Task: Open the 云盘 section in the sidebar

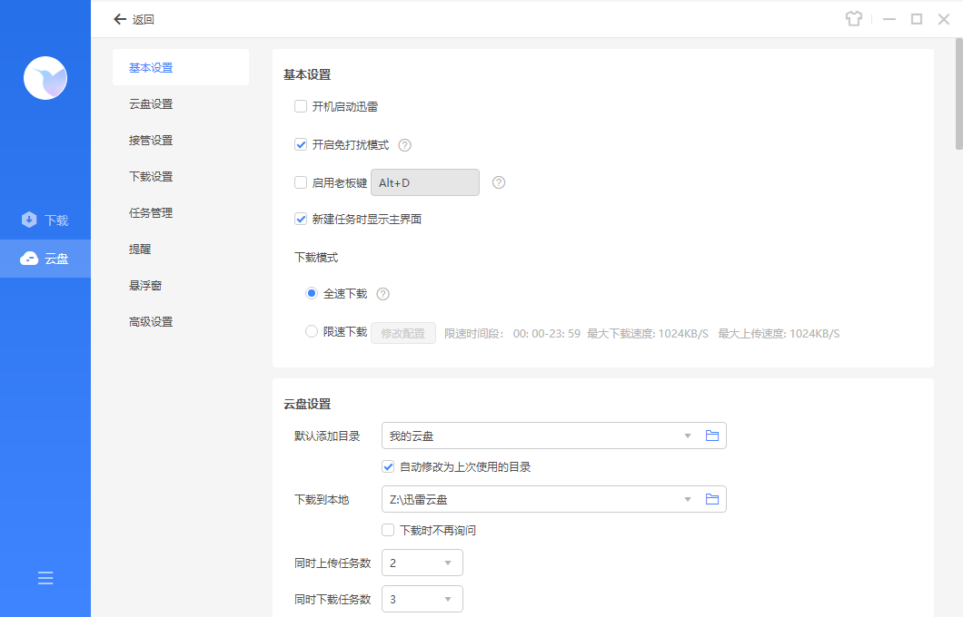Action: [x=45, y=258]
